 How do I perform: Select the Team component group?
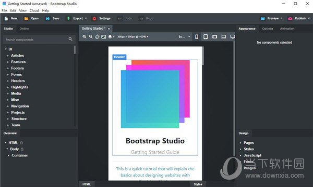click(x=16, y=125)
